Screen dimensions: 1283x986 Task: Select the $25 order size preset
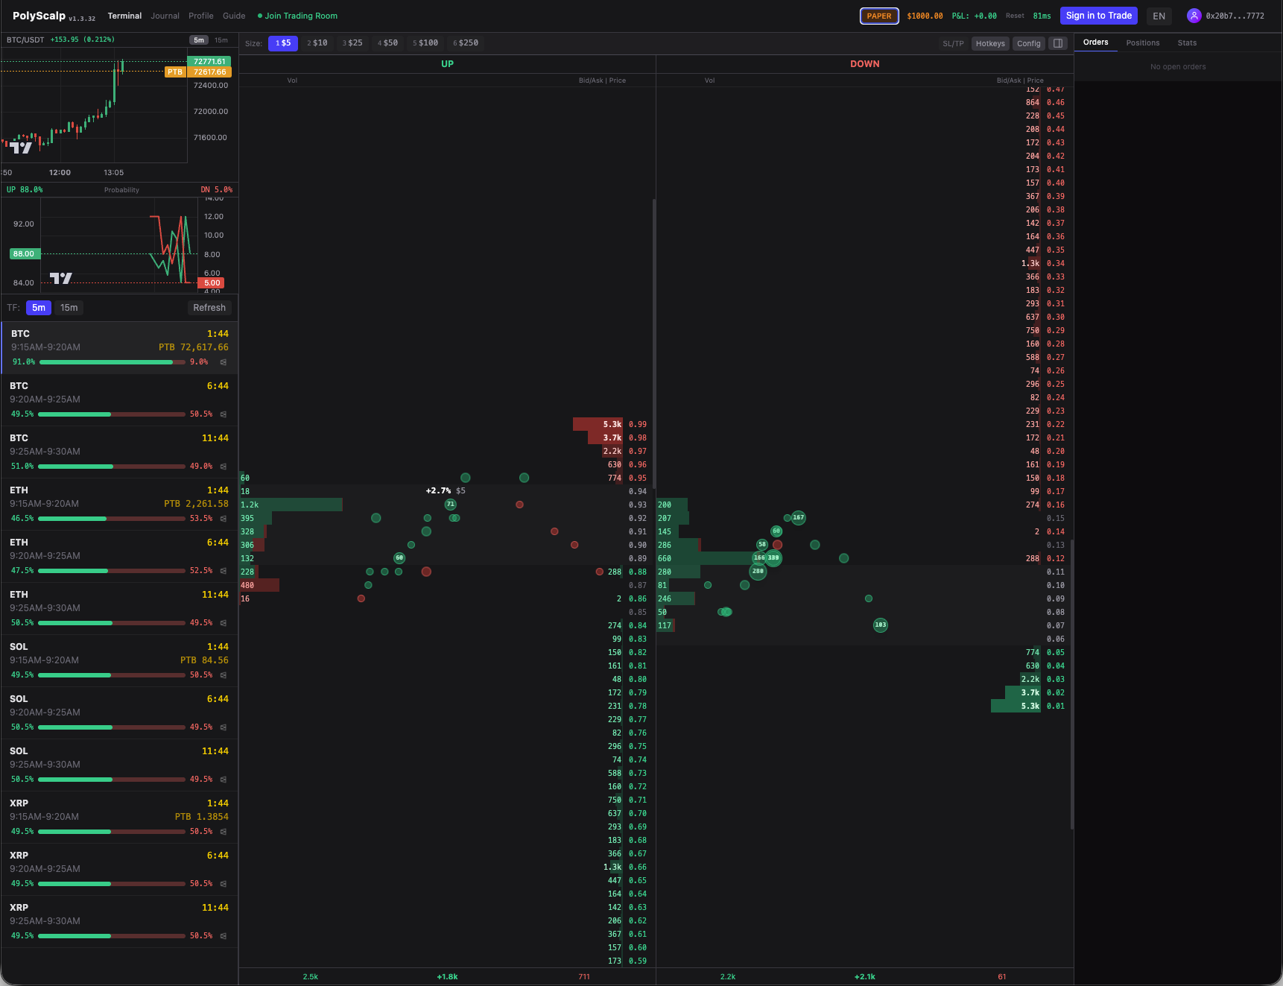coord(352,43)
